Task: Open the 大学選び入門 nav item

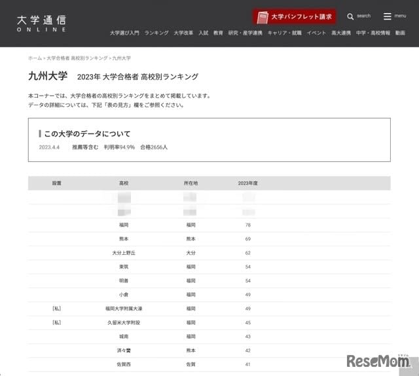Action: tap(124, 33)
